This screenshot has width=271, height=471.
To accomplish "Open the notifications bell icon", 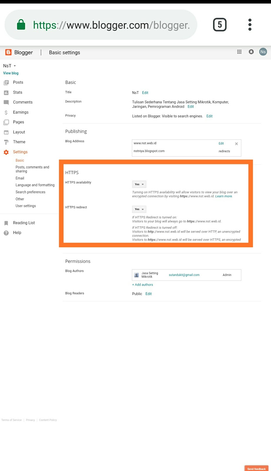I will click(x=251, y=52).
